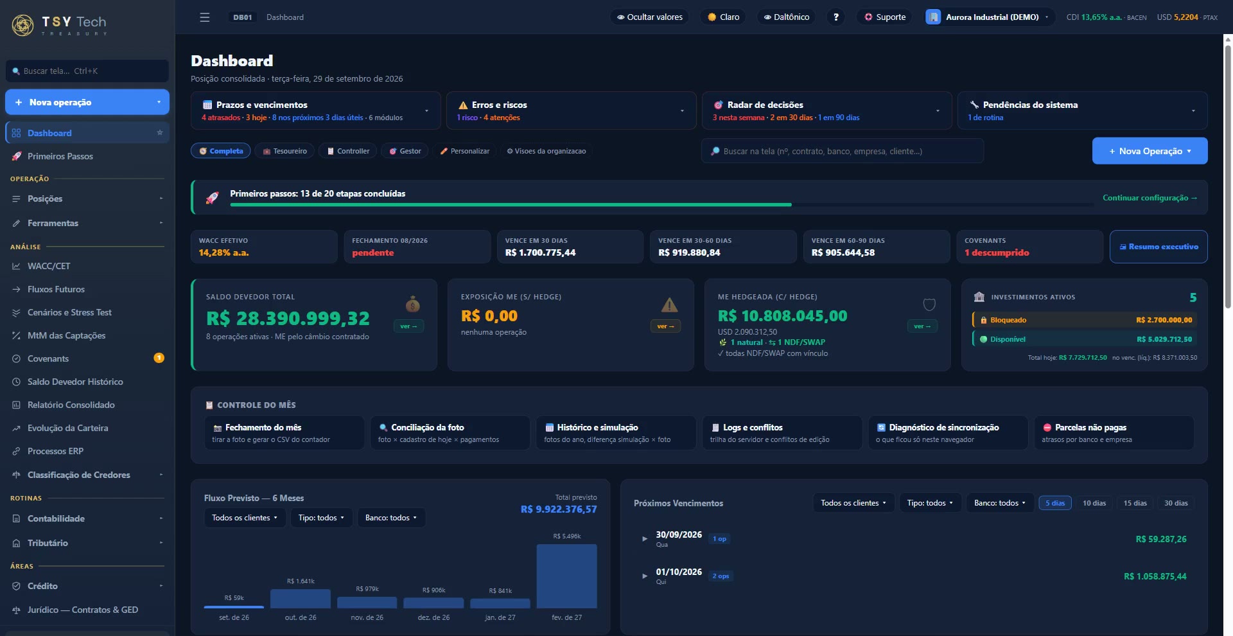Switch to the Gestor view

pos(405,151)
